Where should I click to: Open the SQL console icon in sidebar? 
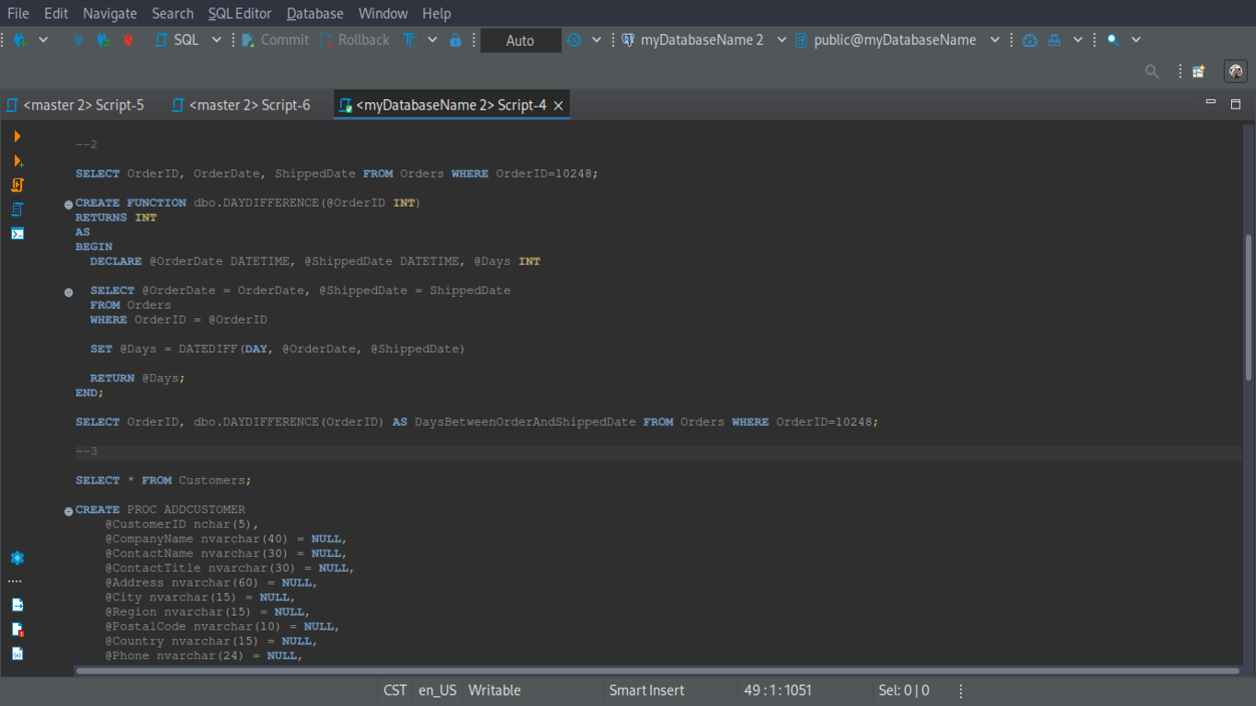coord(17,233)
